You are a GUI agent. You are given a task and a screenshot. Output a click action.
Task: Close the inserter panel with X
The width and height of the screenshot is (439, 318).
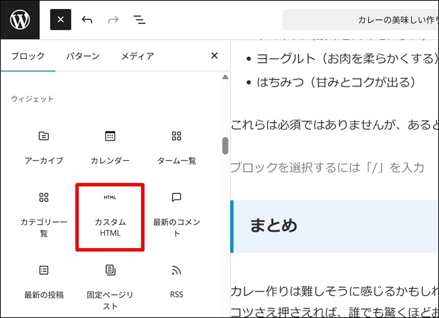coord(214,56)
